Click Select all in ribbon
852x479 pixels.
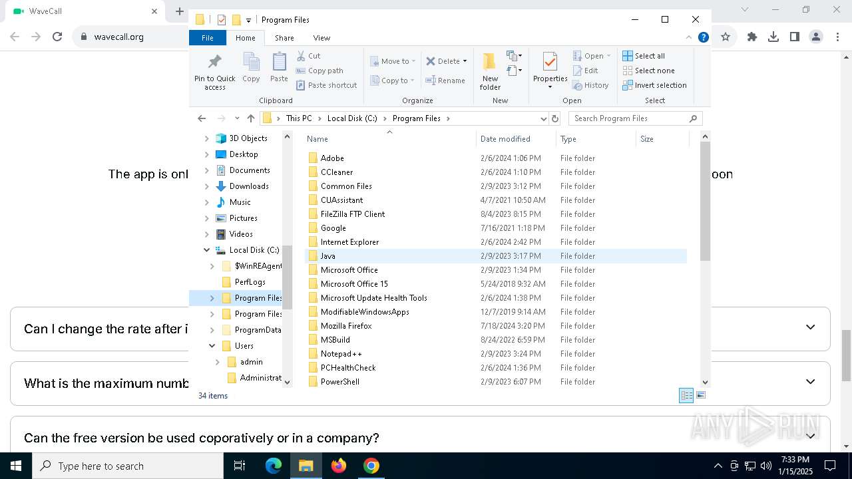(644, 56)
